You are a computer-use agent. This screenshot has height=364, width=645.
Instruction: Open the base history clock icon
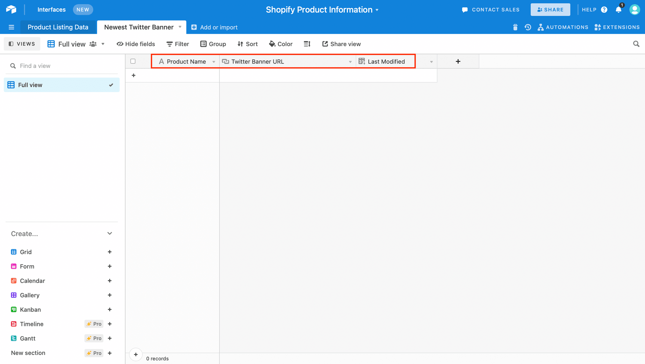[x=528, y=27]
